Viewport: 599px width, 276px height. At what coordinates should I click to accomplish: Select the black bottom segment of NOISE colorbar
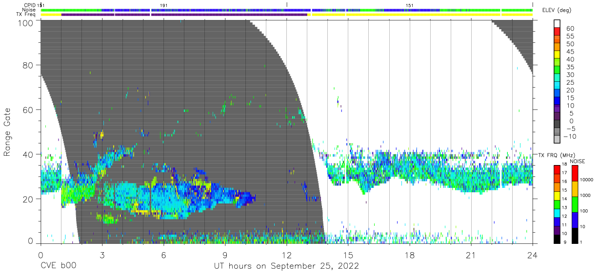575,236
